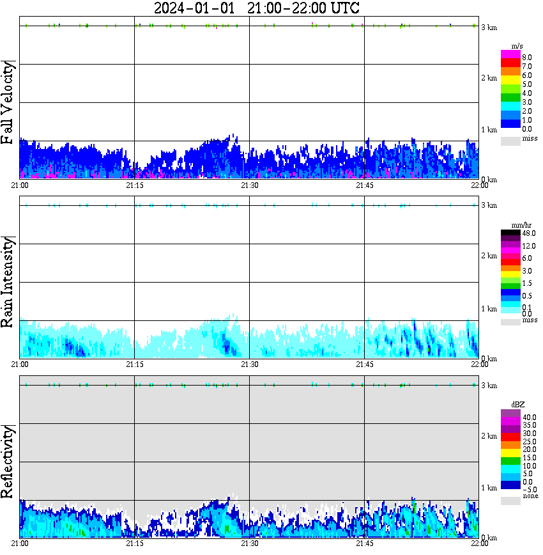Click the red swatch in the mm/hr legend

[x=510, y=262]
